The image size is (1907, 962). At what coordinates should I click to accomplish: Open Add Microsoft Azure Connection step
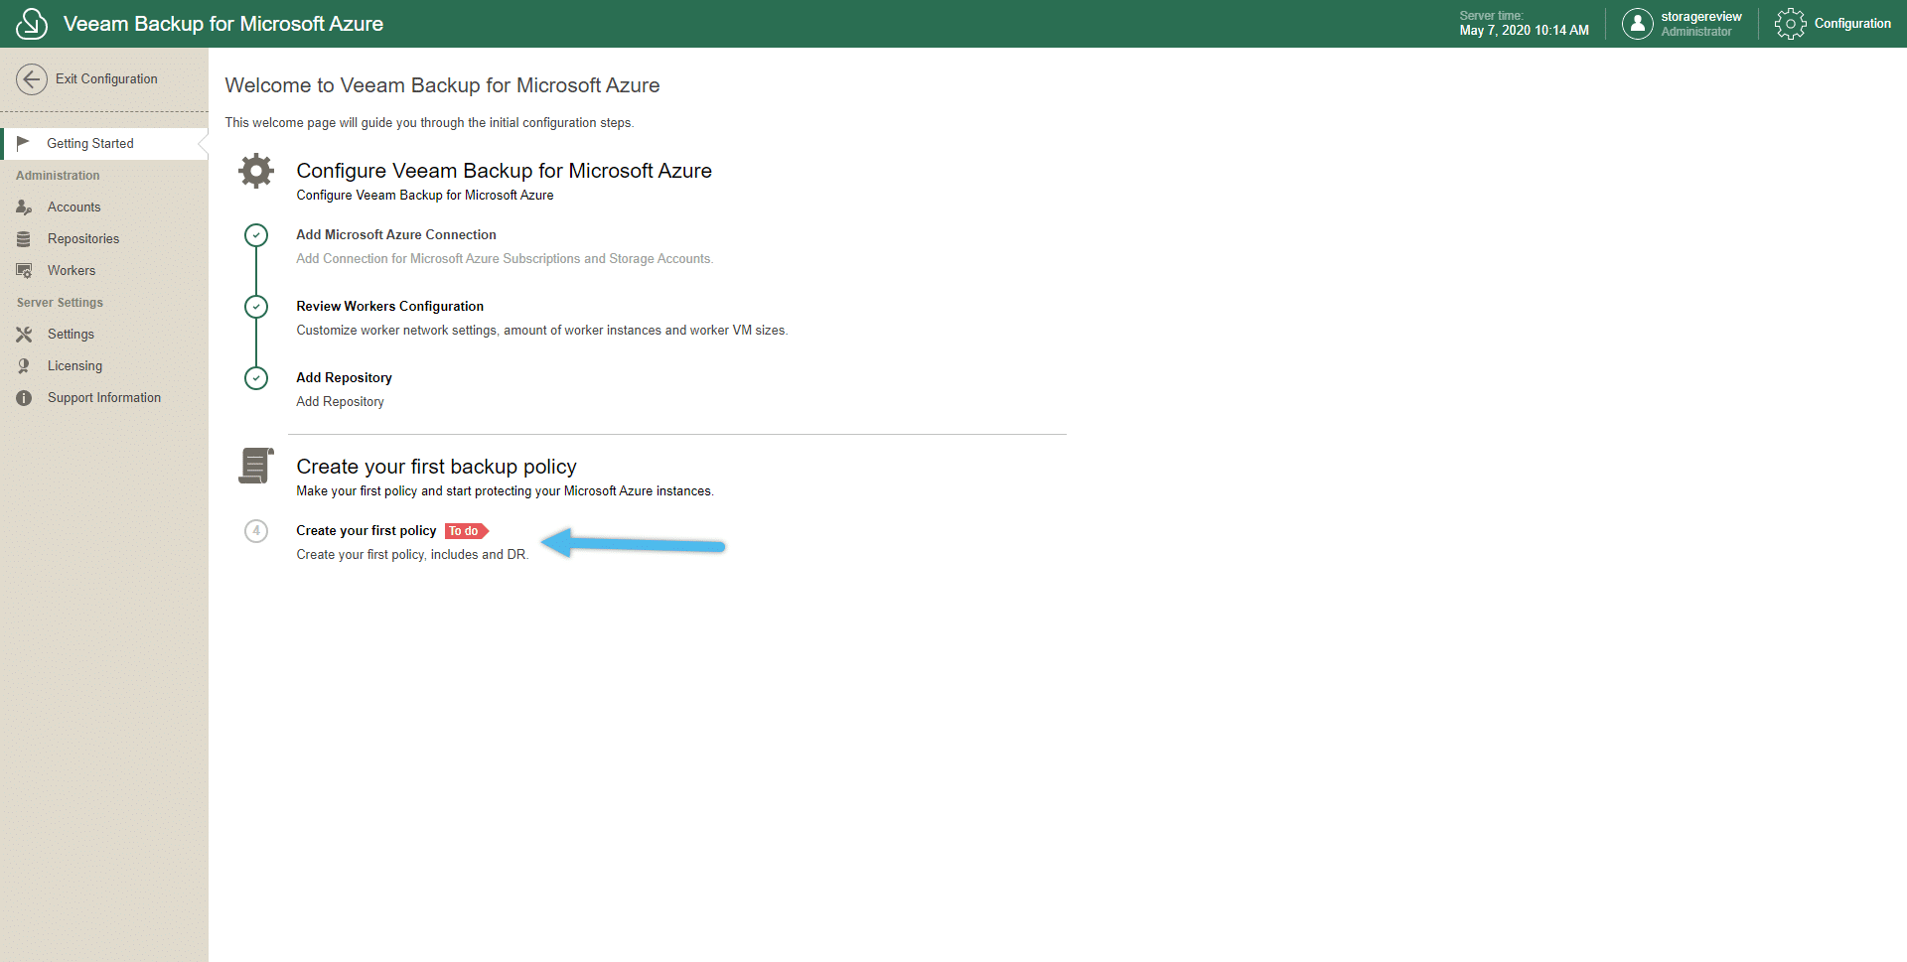396,234
